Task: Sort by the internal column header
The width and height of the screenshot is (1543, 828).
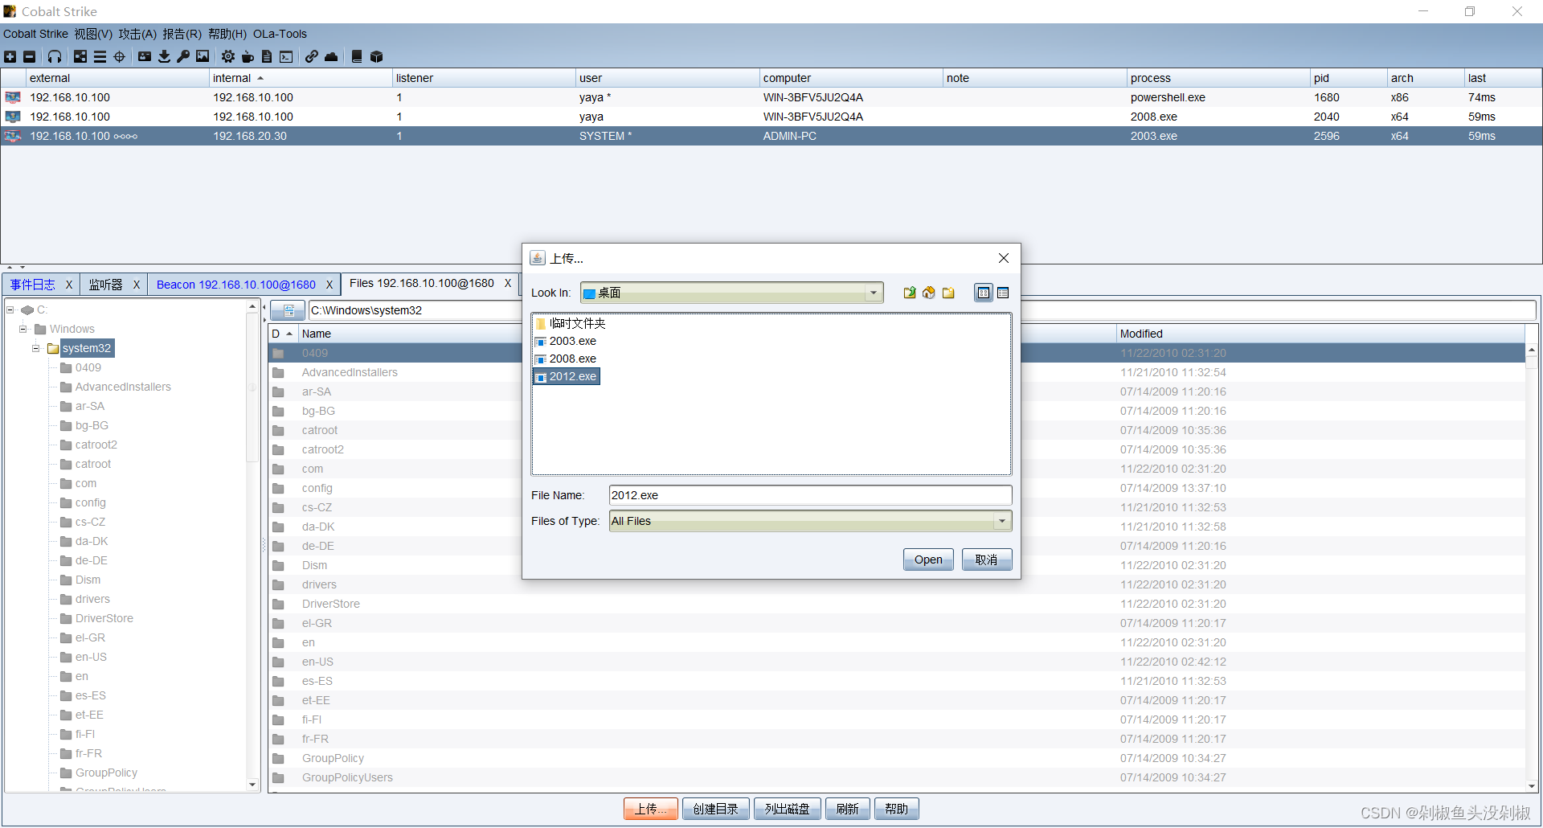Action: click(301, 78)
